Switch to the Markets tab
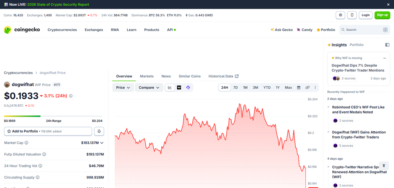394x188 pixels. pyautogui.click(x=147, y=76)
